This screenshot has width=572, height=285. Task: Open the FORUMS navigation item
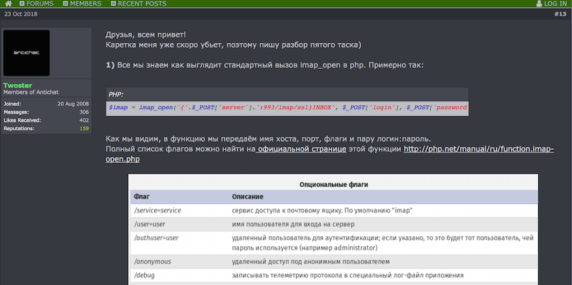(36, 4)
